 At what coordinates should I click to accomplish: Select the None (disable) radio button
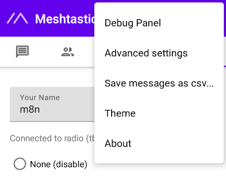pos(20,164)
